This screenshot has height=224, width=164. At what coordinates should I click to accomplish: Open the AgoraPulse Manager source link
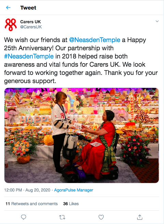[x=73, y=190]
